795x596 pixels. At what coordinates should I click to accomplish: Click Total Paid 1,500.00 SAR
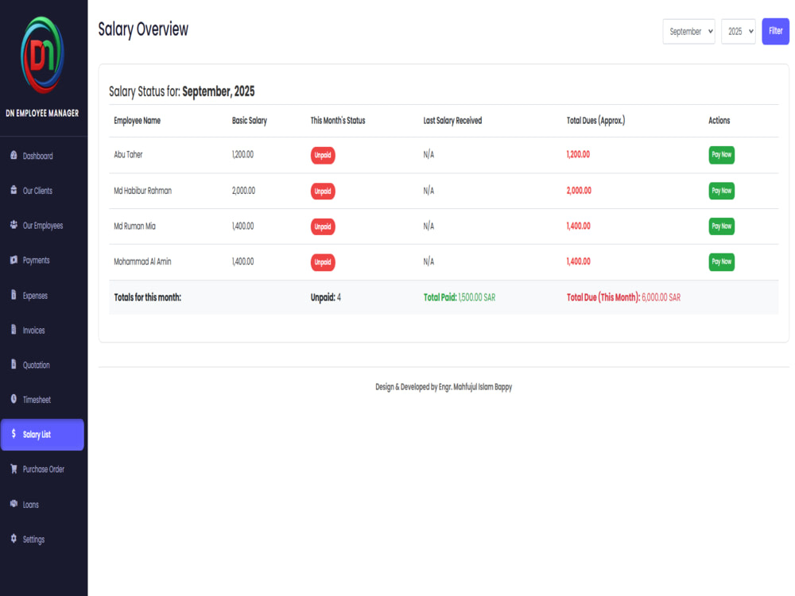(x=460, y=297)
